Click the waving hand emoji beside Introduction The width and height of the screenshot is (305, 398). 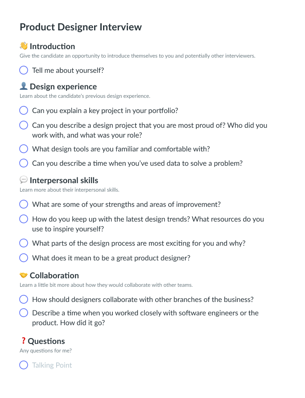click(x=24, y=46)
